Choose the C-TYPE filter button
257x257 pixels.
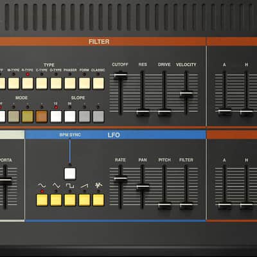[42, 84]
